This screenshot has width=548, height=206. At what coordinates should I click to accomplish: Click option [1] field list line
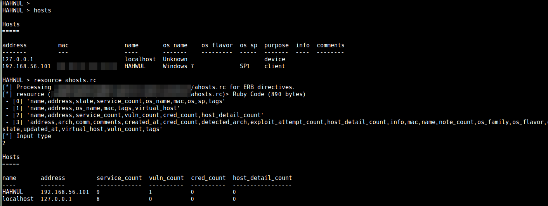pyautogui.click(x=92, y=108)
